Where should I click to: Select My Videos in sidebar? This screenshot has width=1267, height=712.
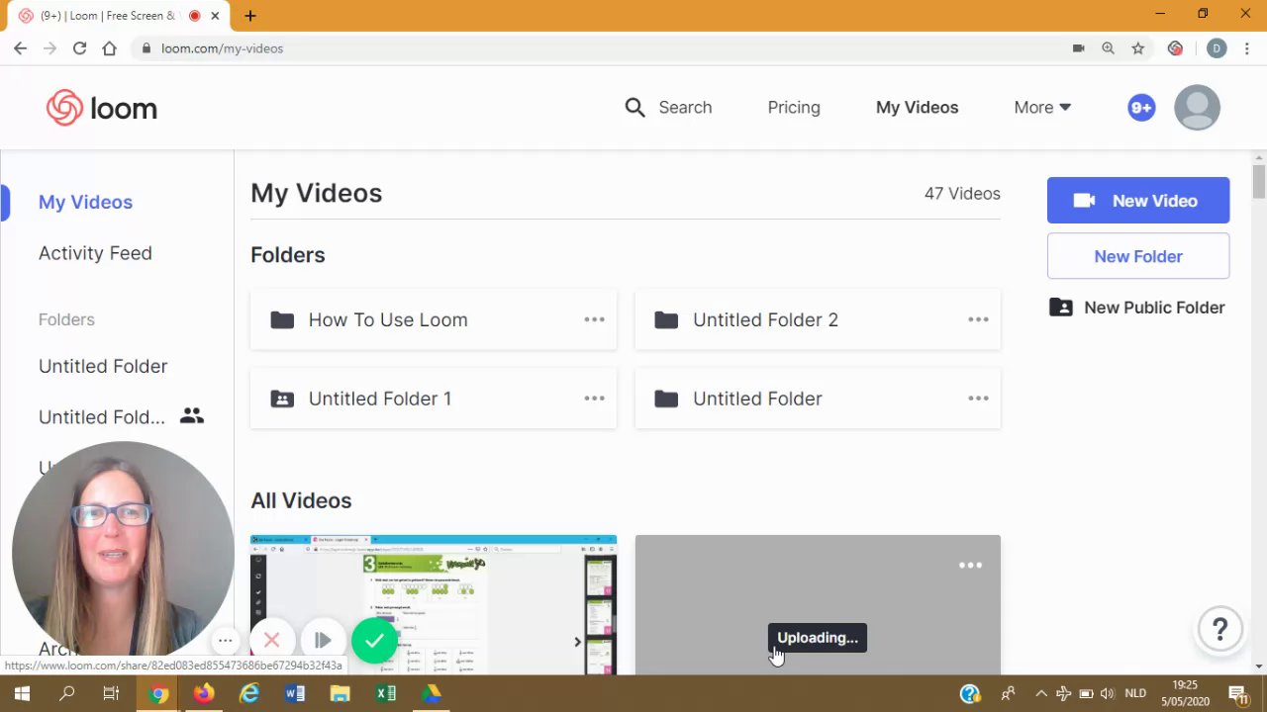click(x=85, y=202)
